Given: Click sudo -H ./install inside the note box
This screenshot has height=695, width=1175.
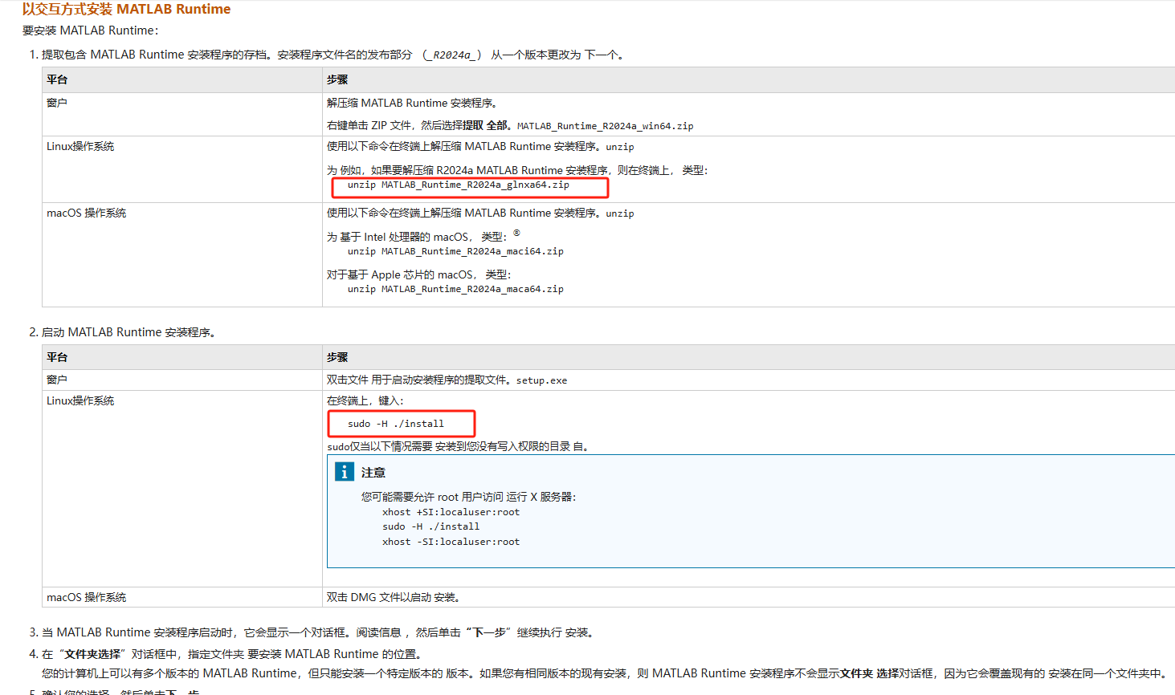Looking at the screenshot, I should (430, 527).
